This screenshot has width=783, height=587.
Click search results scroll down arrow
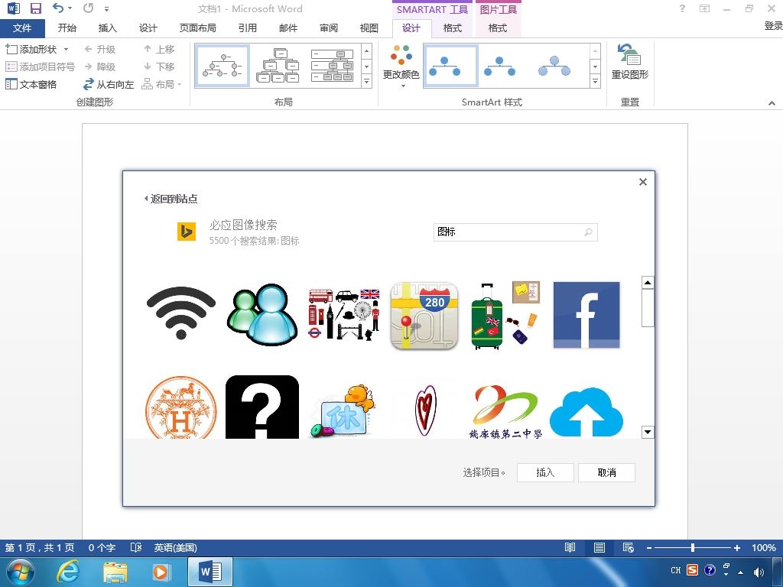(x=648, y=432)
